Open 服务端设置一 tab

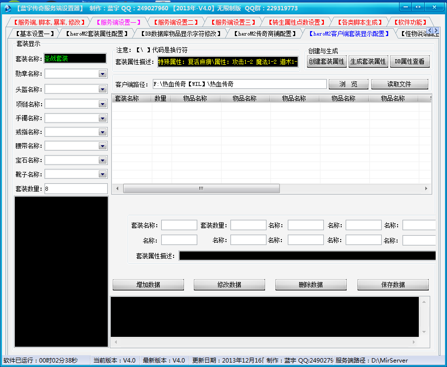coord(119,22)
